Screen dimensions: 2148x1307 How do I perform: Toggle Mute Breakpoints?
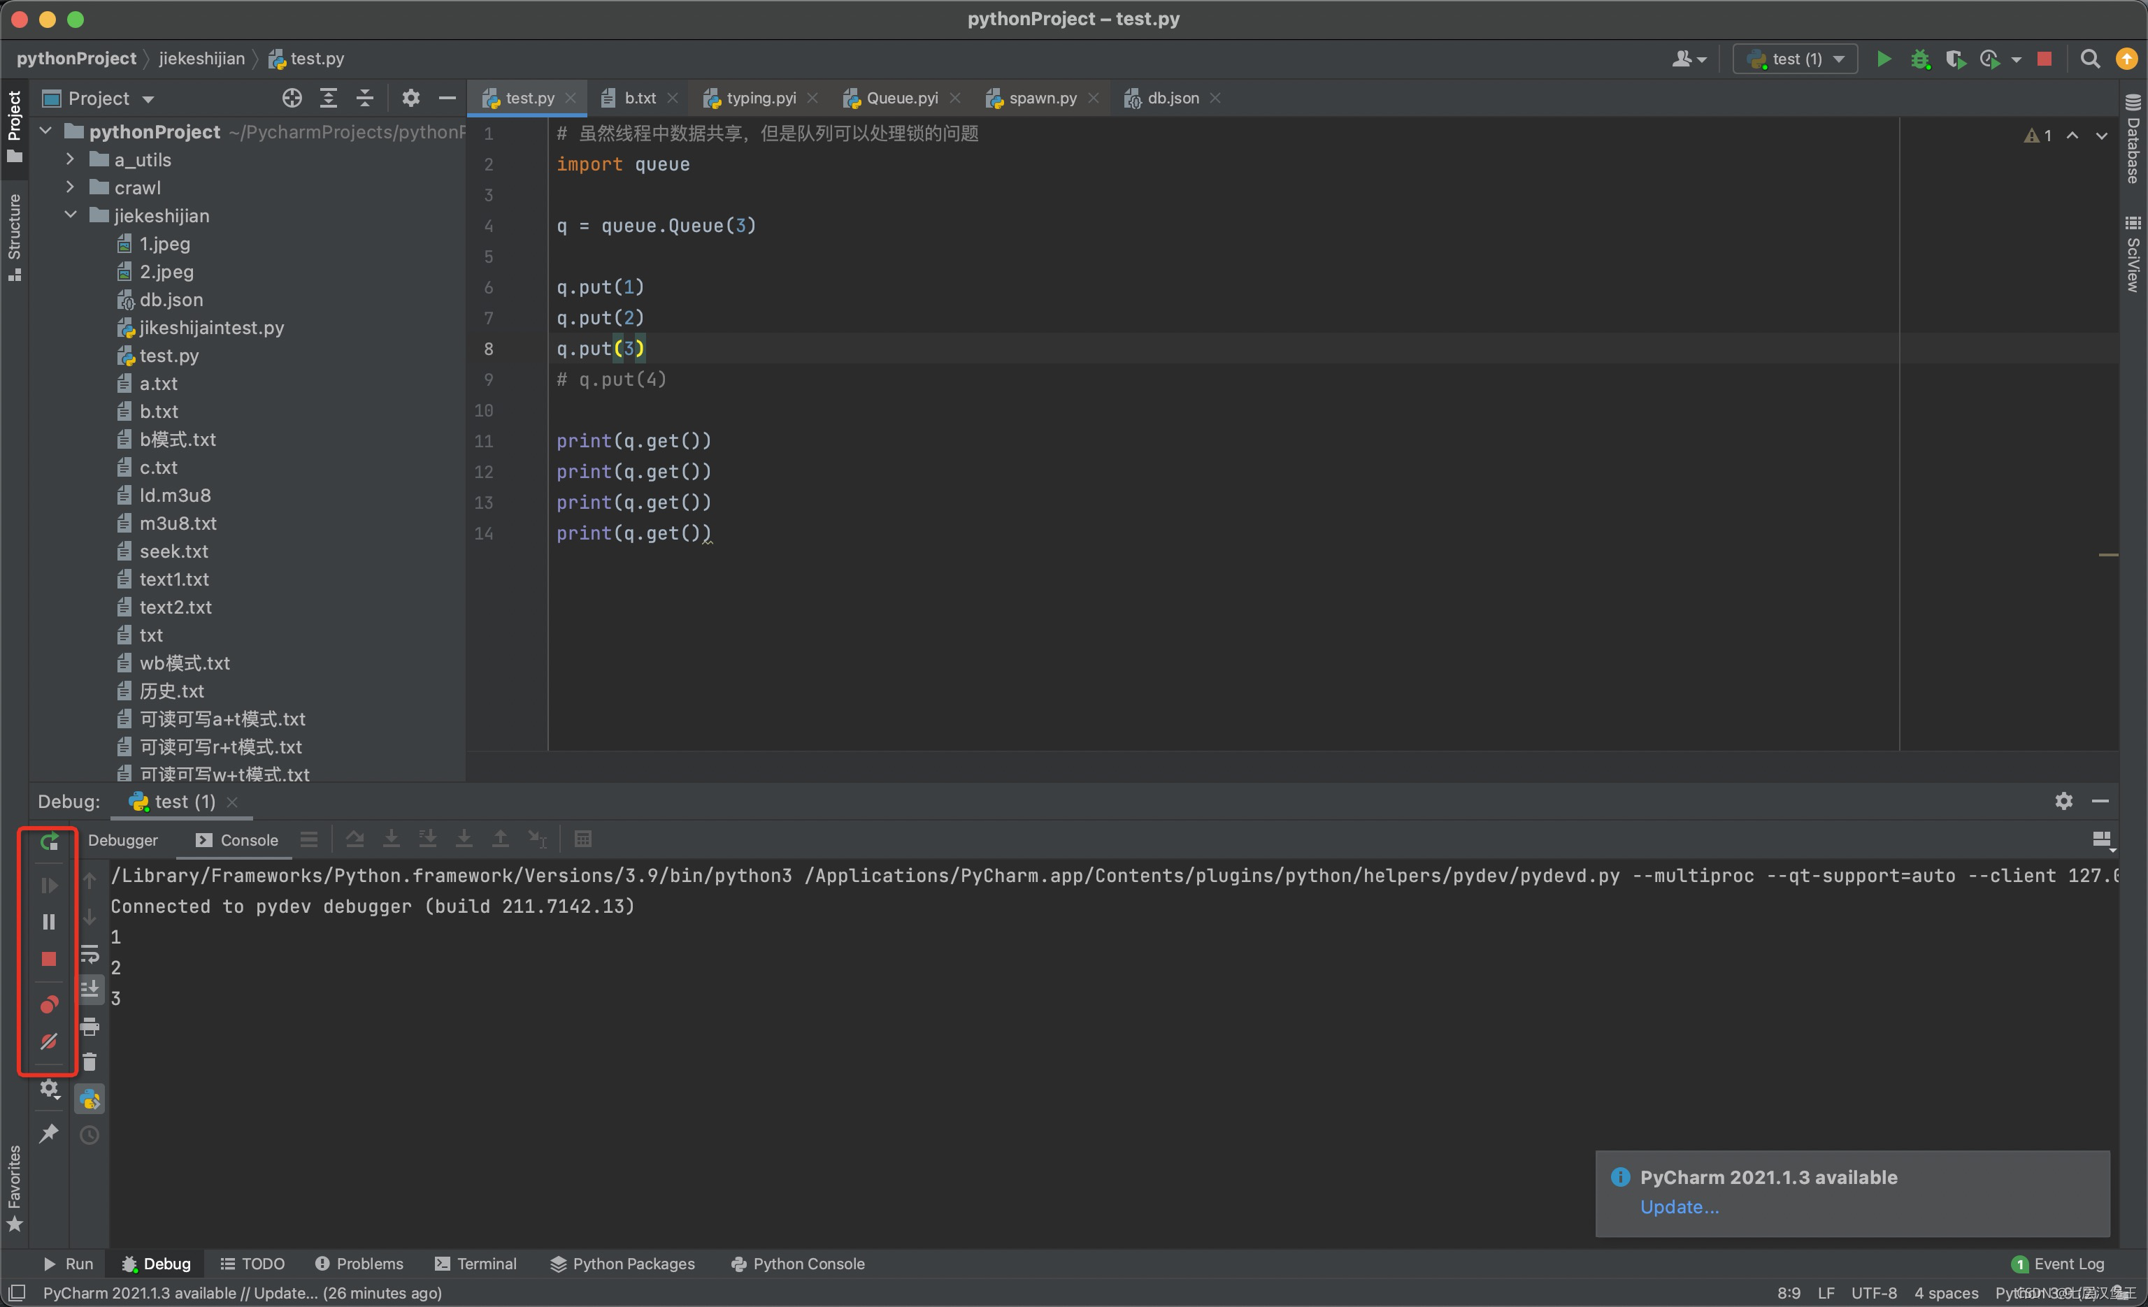[x=49, y=1041]
